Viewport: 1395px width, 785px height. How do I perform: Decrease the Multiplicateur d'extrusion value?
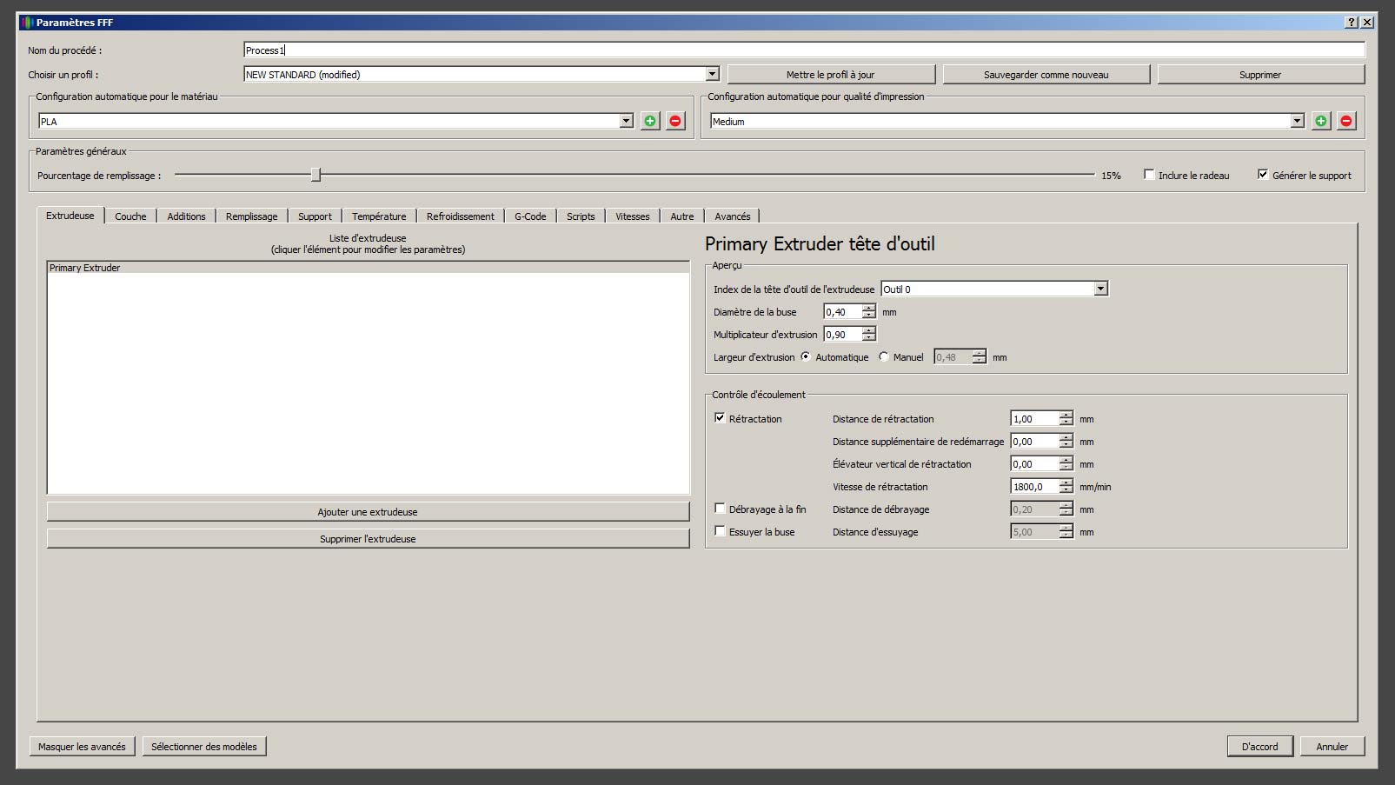click(868, 338)
